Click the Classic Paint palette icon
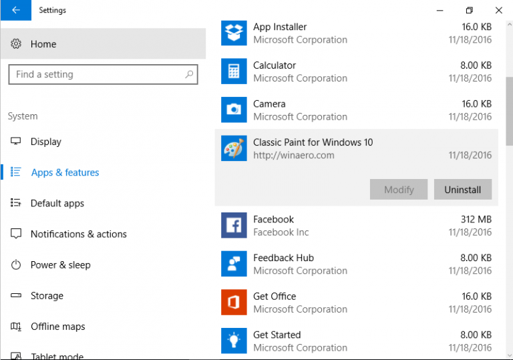The width and height of the screenshot is (513, 360). 234,148
